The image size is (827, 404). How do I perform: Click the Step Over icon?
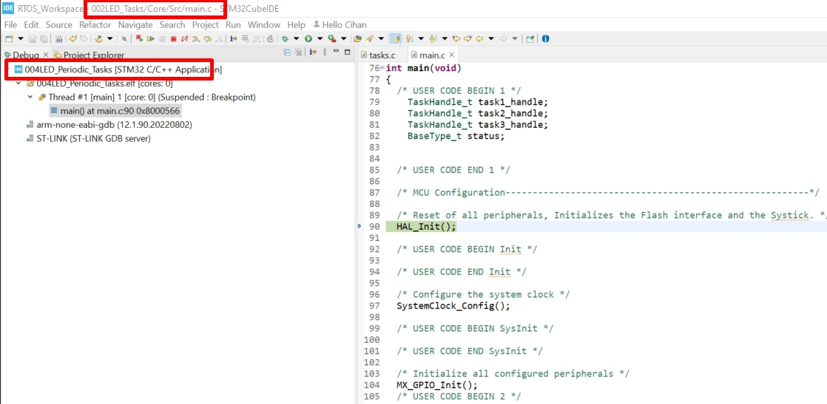pyautogui.click(x=207, y=38)
